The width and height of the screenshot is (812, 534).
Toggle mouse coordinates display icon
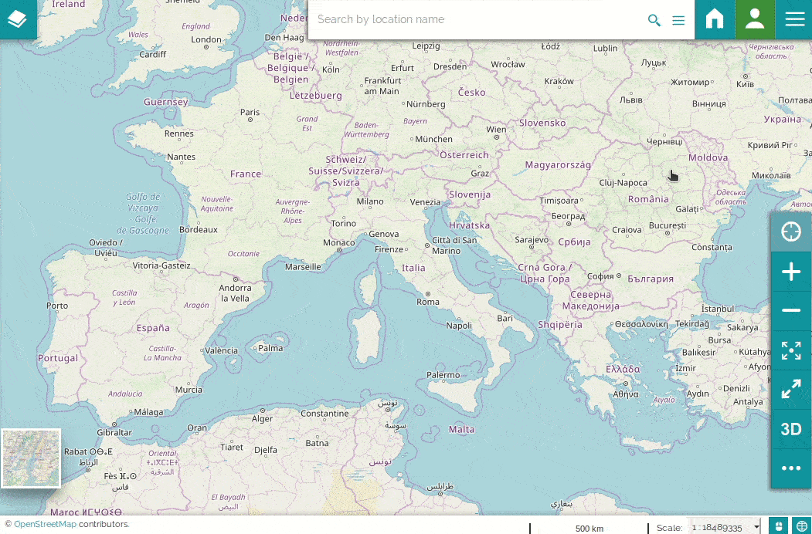tap(778, 526)
